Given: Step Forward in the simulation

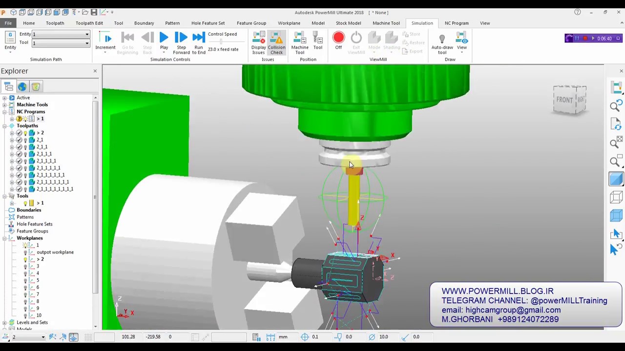Looking at the screenshot, I should [181, 43].
